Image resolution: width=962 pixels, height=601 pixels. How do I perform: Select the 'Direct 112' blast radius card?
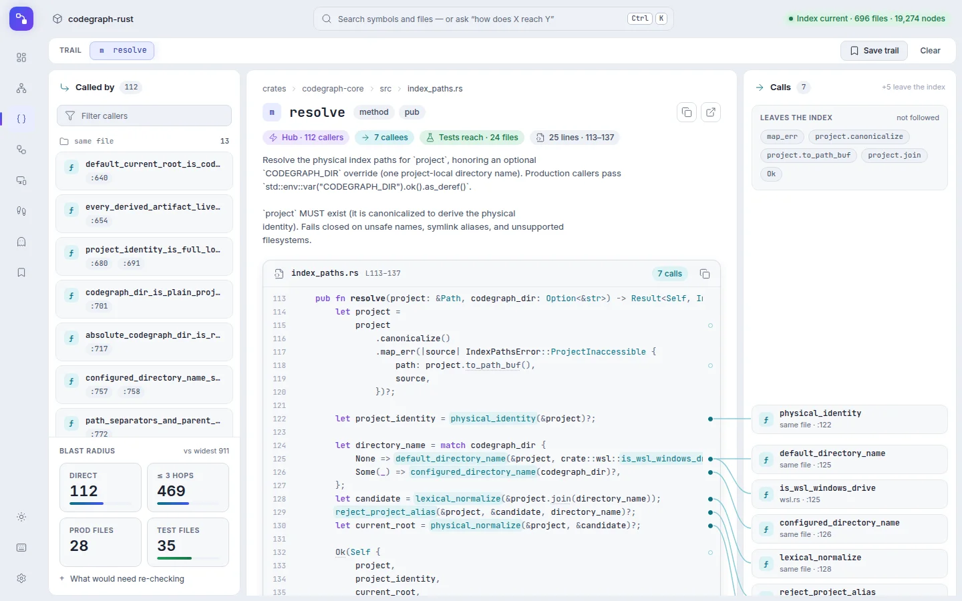point(100,487)
